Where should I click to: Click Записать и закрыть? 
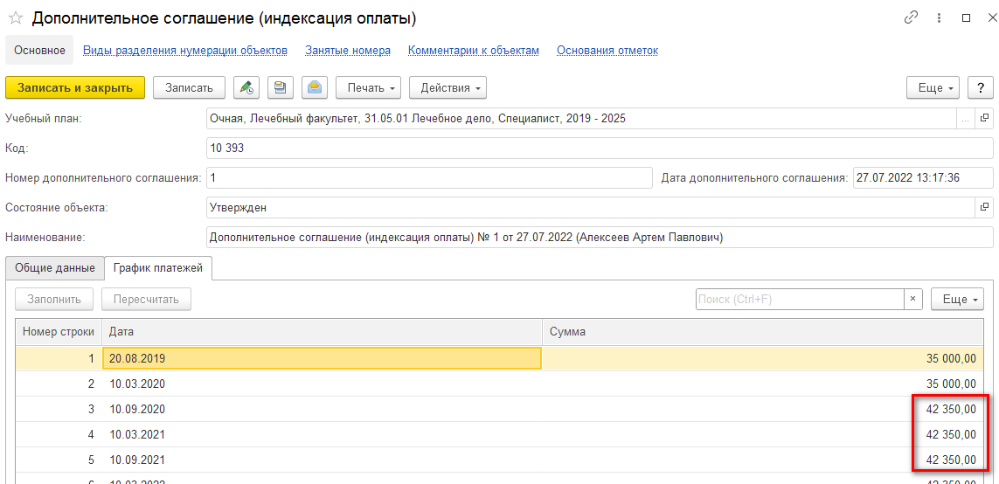pos(75,88)
